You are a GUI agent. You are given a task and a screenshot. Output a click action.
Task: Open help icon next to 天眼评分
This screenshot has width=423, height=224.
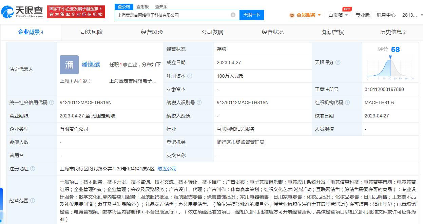pyautogui.click(x=338, y=62)
